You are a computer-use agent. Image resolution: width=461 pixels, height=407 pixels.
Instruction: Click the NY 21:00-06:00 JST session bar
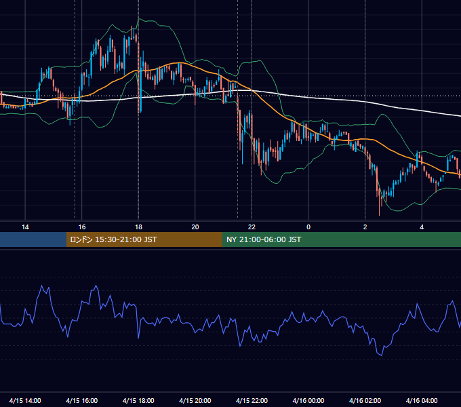(341, 239)
